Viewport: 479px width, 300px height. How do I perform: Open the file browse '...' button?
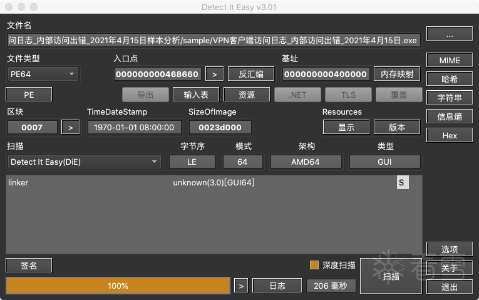[x=450, y=34]
